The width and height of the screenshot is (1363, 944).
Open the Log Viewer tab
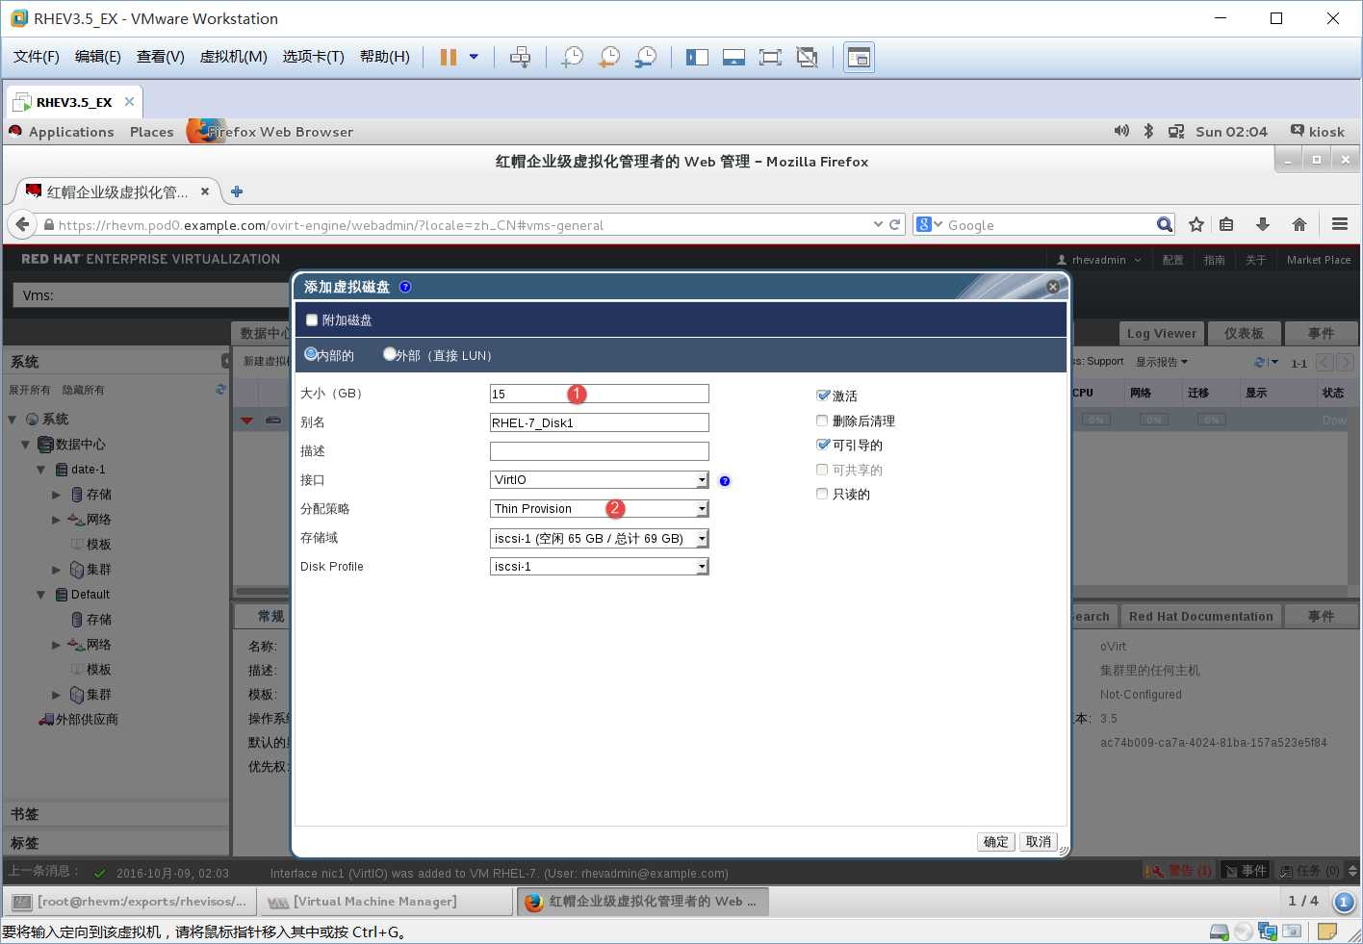(x=1162, y=333)
